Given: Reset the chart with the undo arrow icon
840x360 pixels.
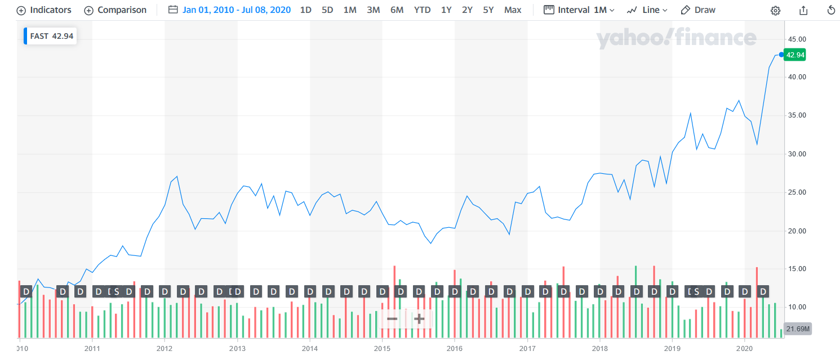Looking at the screenshot, I should 831,10.
